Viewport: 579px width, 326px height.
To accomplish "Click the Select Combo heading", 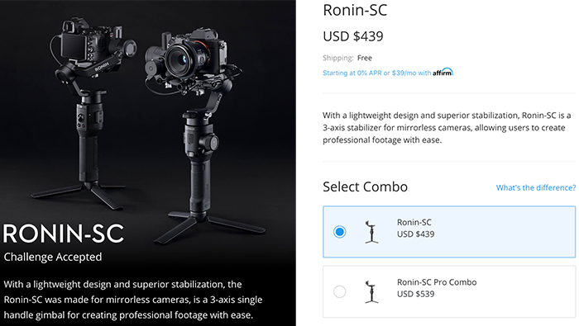I will click(x=366, y=187).
